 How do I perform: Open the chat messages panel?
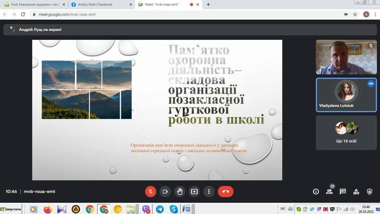[x=343, y=192]
